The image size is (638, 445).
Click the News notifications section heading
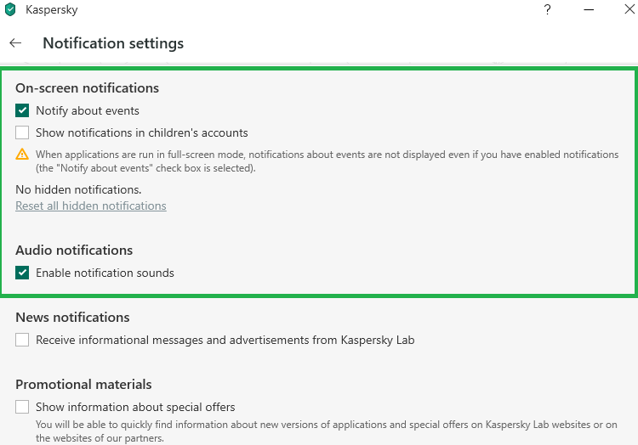click(72, 318)
